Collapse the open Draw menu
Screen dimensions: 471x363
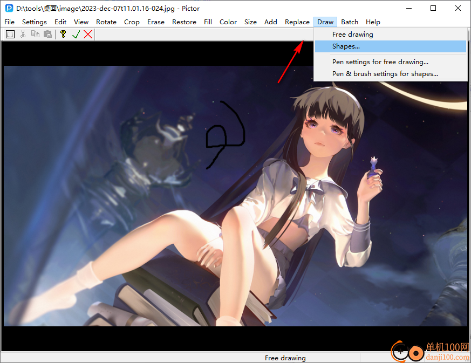click(x=325, y=22)
